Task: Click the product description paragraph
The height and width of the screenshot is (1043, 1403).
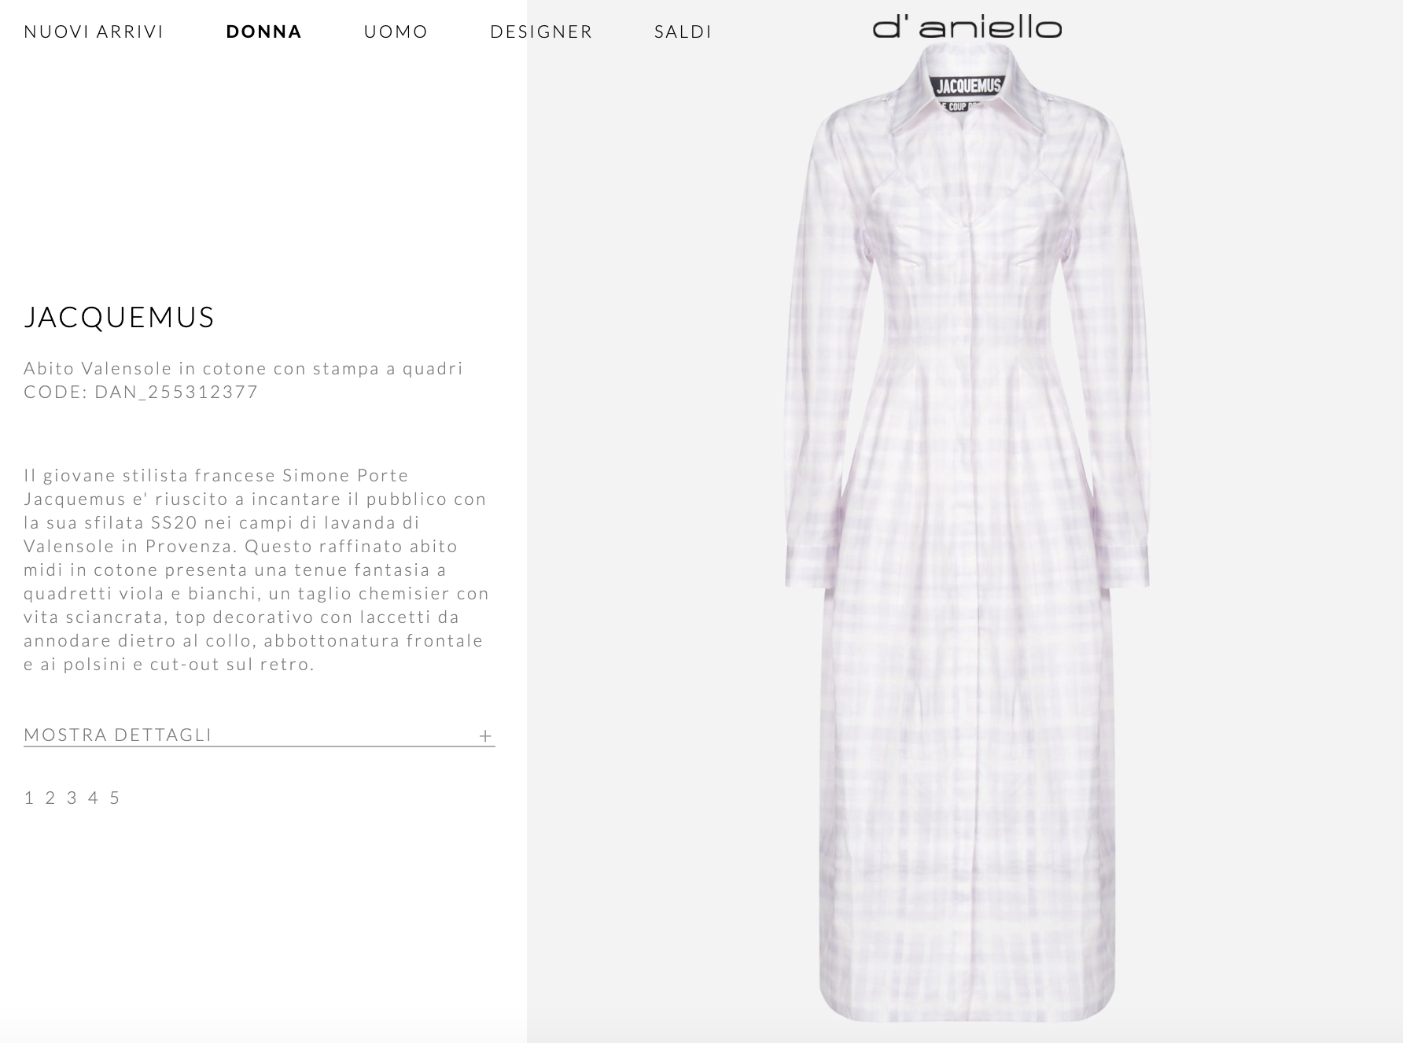Action: tap(256, 569)
